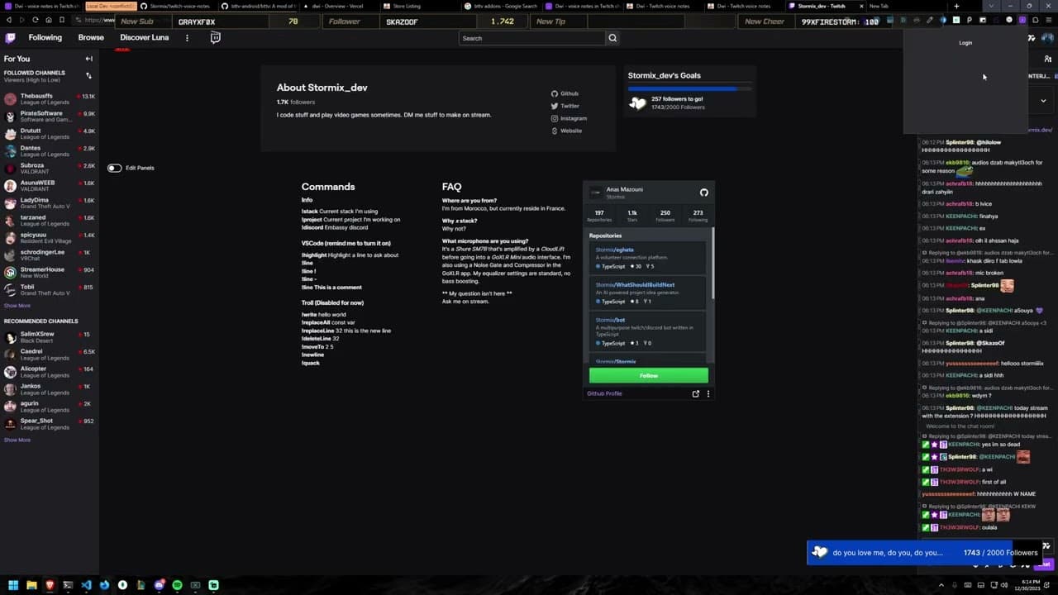Go back in browser history

9,20
